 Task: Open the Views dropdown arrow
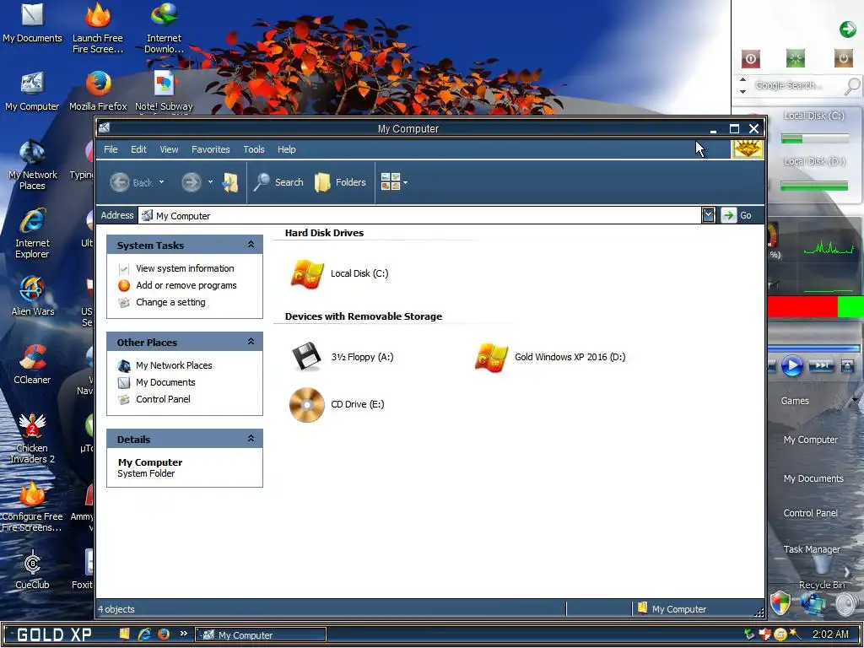pos(406,182)
